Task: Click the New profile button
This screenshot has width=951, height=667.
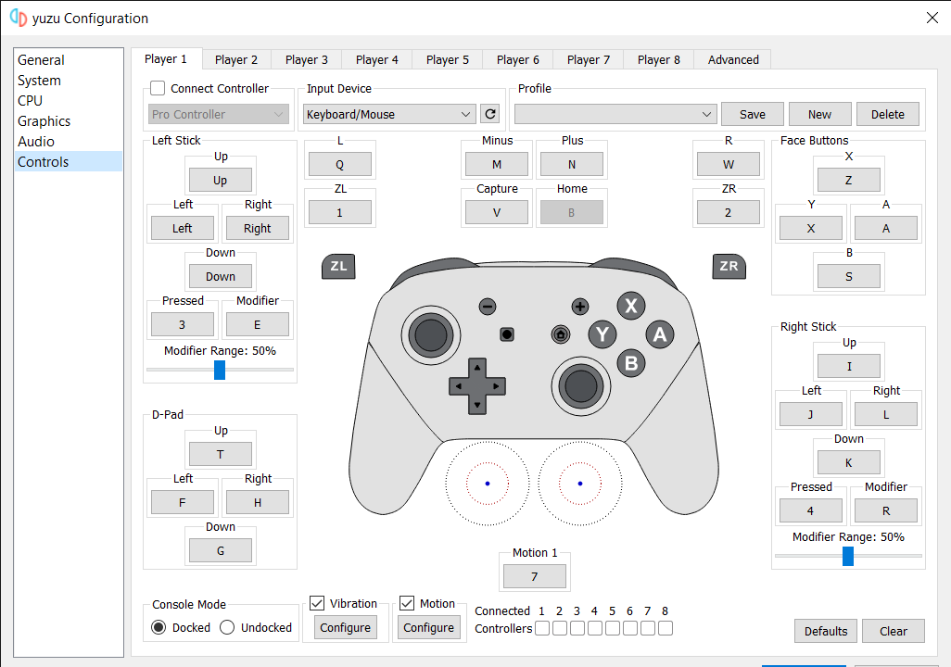Action: coord(819,114)
